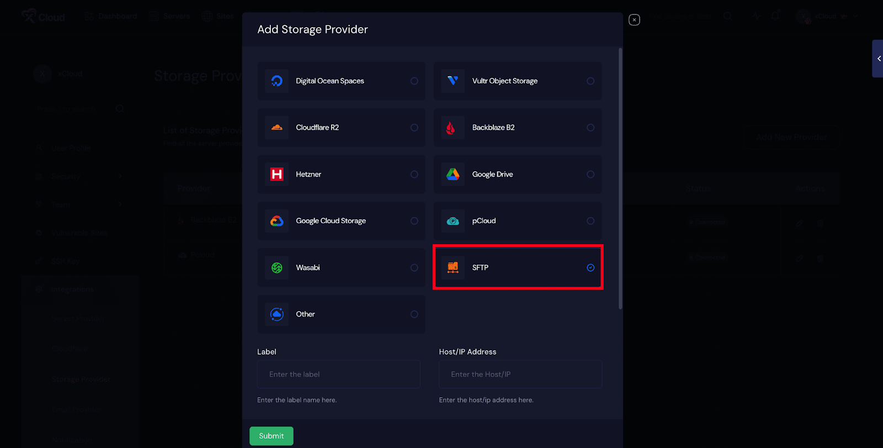Open the Dashboard menu item
This screenshot has height=448, width=883.
pyautogui.click(x=110, y=16)
